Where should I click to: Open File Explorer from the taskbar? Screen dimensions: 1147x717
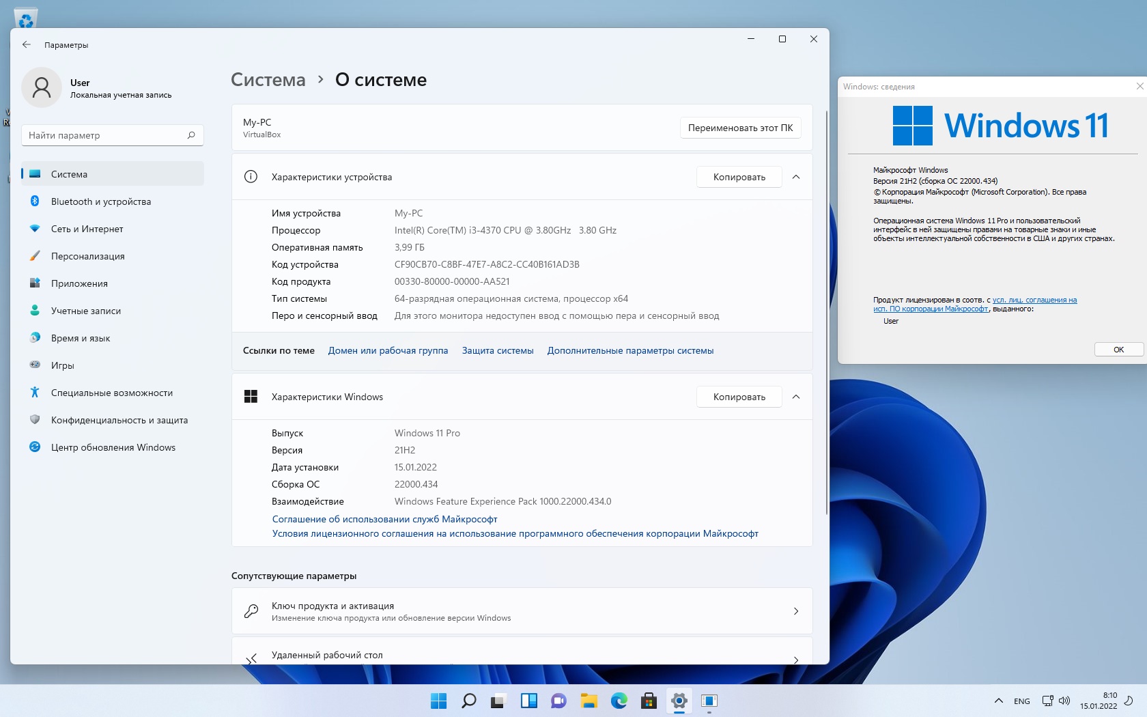589,701
